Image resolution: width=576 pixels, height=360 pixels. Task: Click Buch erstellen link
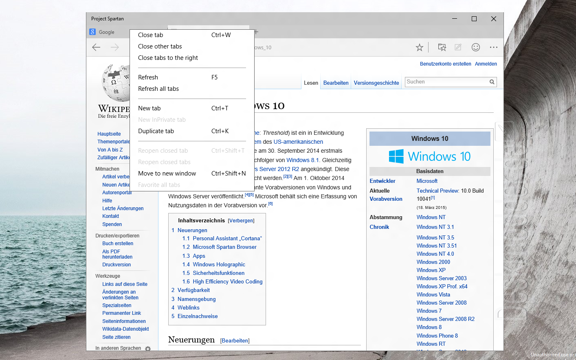118,244
